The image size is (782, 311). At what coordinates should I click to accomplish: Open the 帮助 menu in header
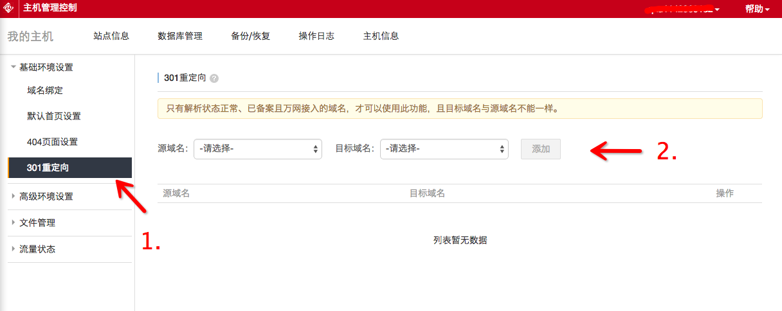pyautogui.click(x=757, y=9)
